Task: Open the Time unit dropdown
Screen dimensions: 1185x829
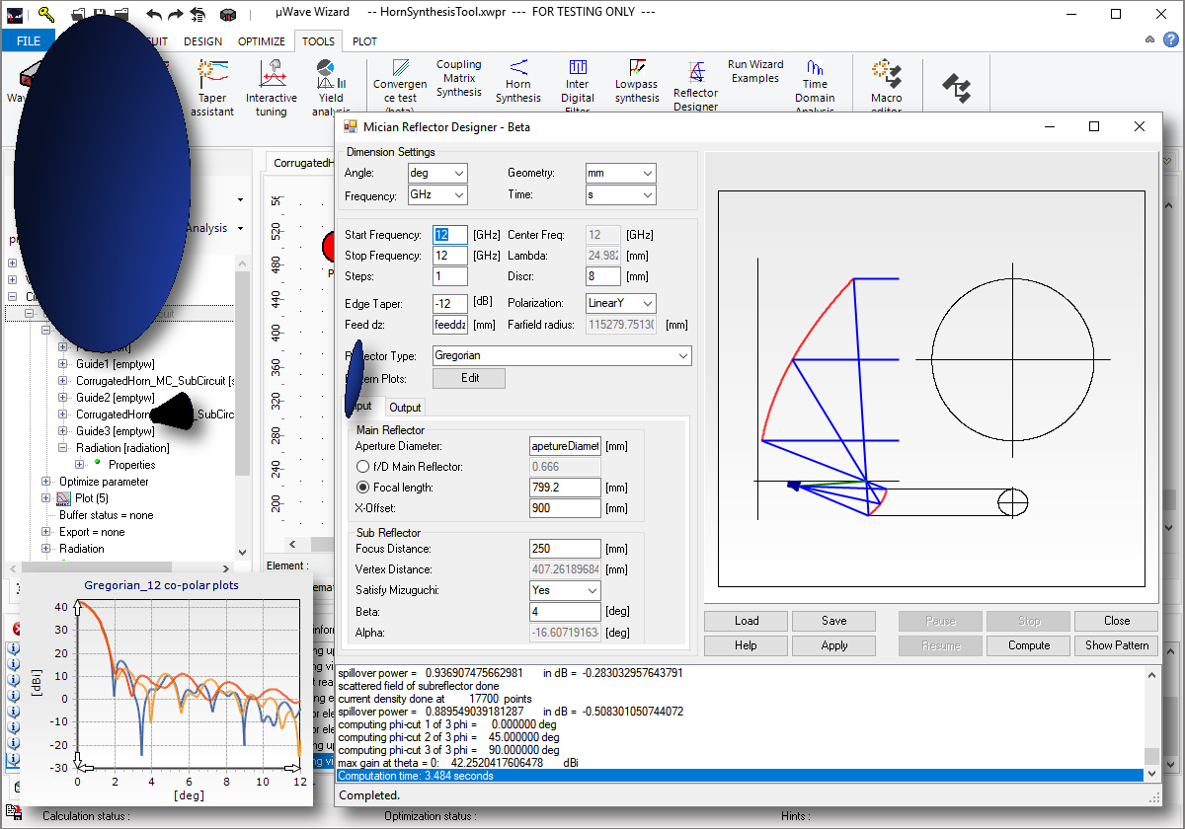Action: (620, 195)
